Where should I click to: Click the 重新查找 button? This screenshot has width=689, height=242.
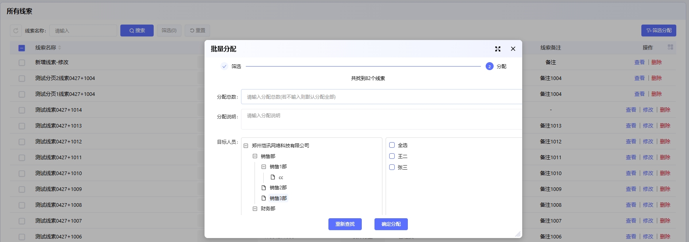(x=345, y=224)
